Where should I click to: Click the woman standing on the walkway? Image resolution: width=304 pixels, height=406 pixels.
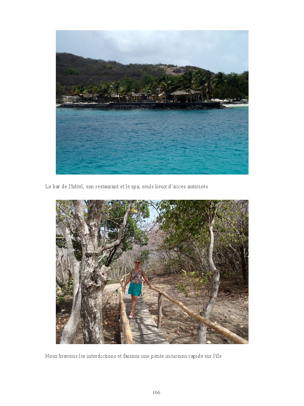(136, 288)
